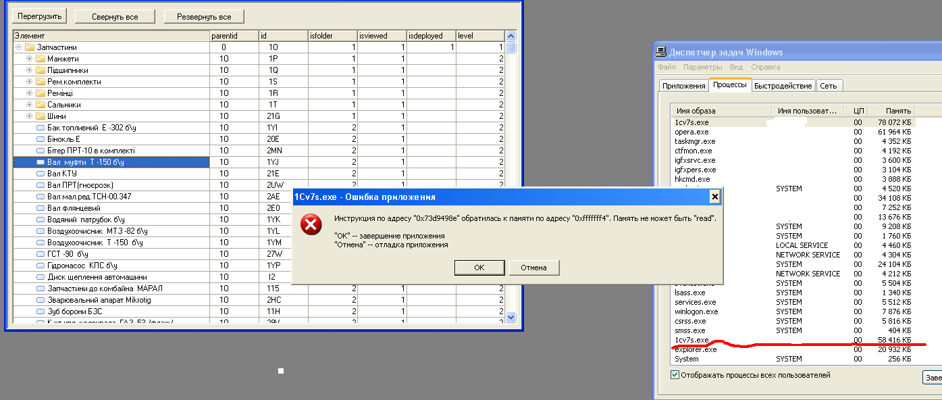Open the Файл menu in Task Manager
942x400 pixels.
[666, 67]
